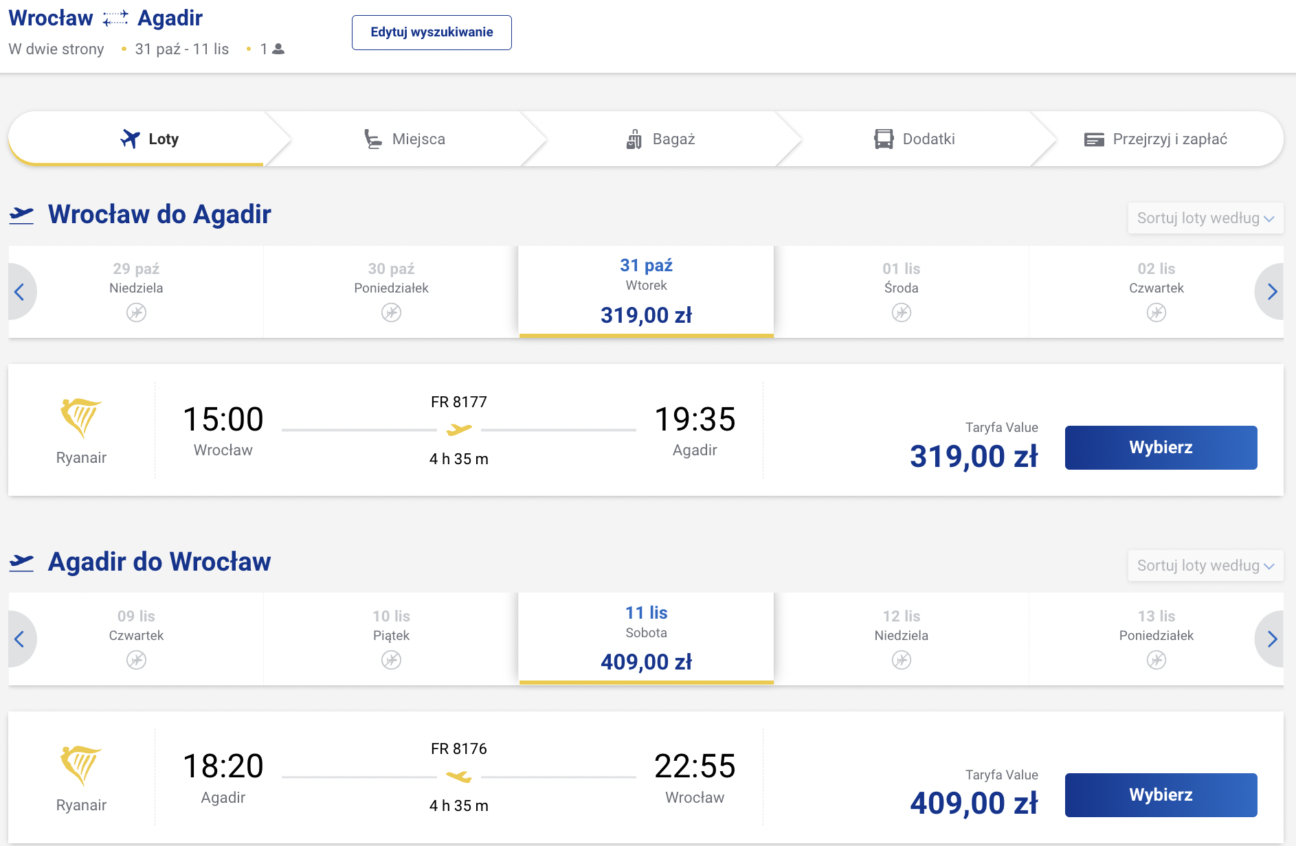The height and width of the screenshot is (846, 1296).
Task: Click the Miejsca seat icon
Action: [x=372, y=139]
